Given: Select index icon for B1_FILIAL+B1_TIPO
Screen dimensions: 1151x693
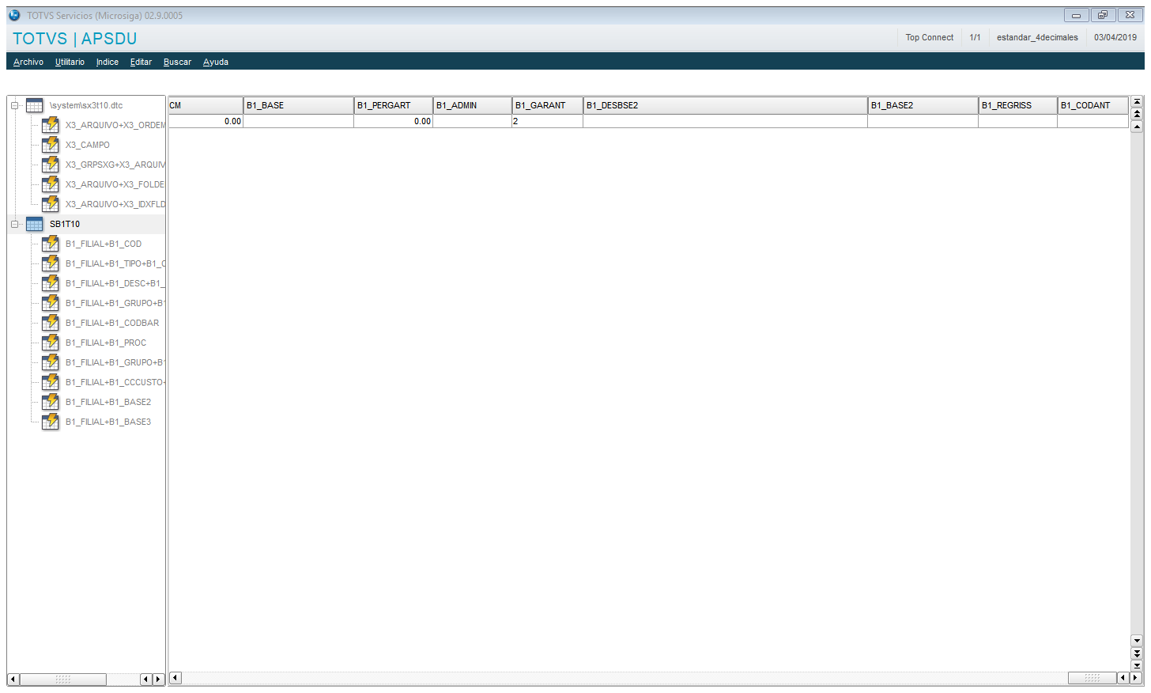Looking at the screenshot, I should point(51,263).
